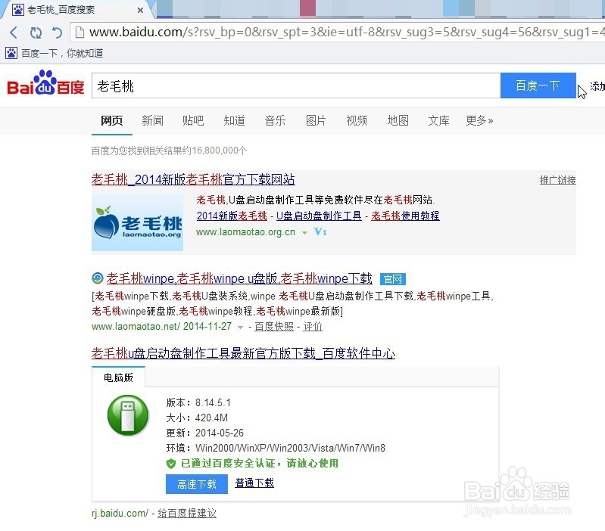Click the 大小: 420.4M text
Screen dimensions: 605x531
[x=197, y=418]
